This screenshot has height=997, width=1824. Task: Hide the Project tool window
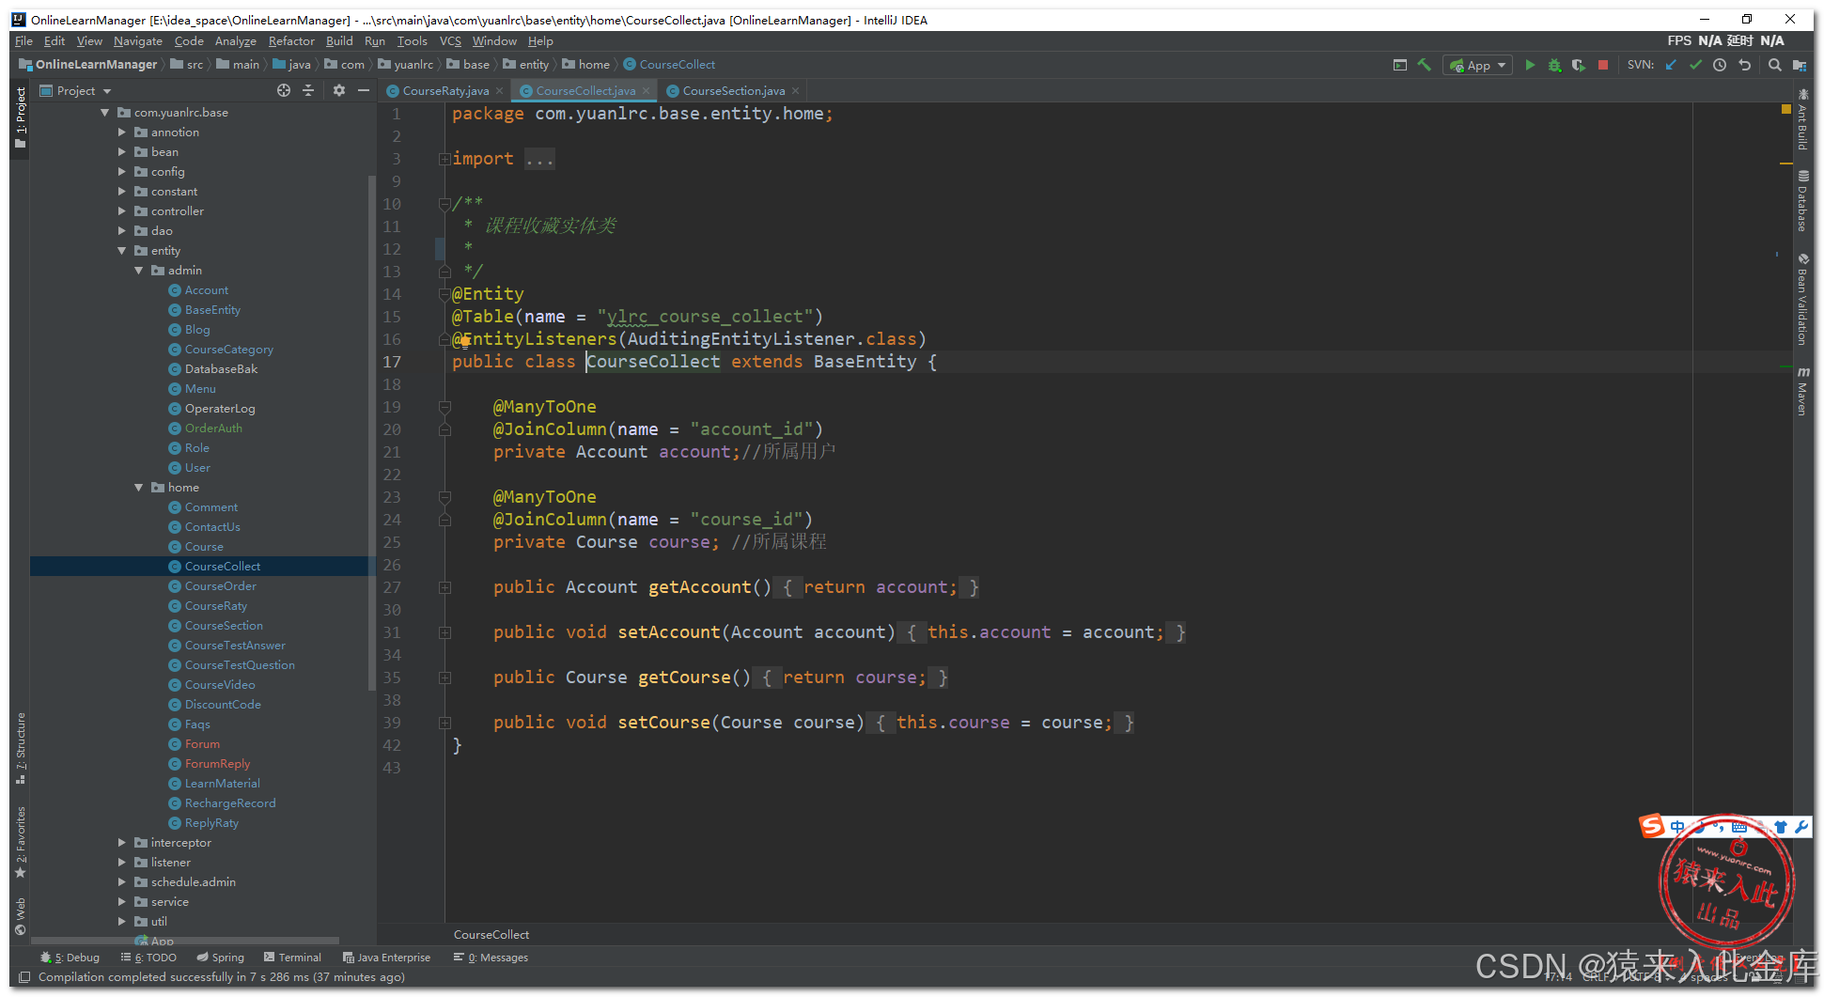click(x=364, y=90)
